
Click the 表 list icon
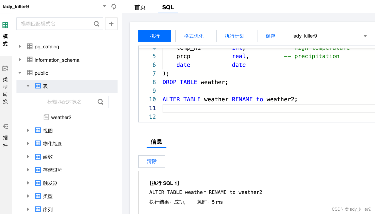click(38, 86)
